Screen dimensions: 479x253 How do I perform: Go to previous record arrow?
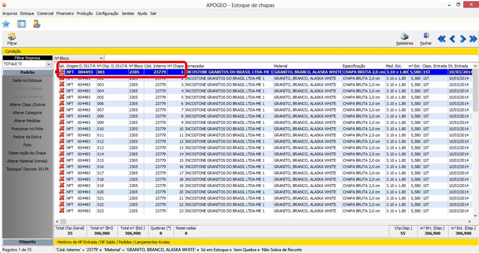pyautogui.click(x=452, y=39)
